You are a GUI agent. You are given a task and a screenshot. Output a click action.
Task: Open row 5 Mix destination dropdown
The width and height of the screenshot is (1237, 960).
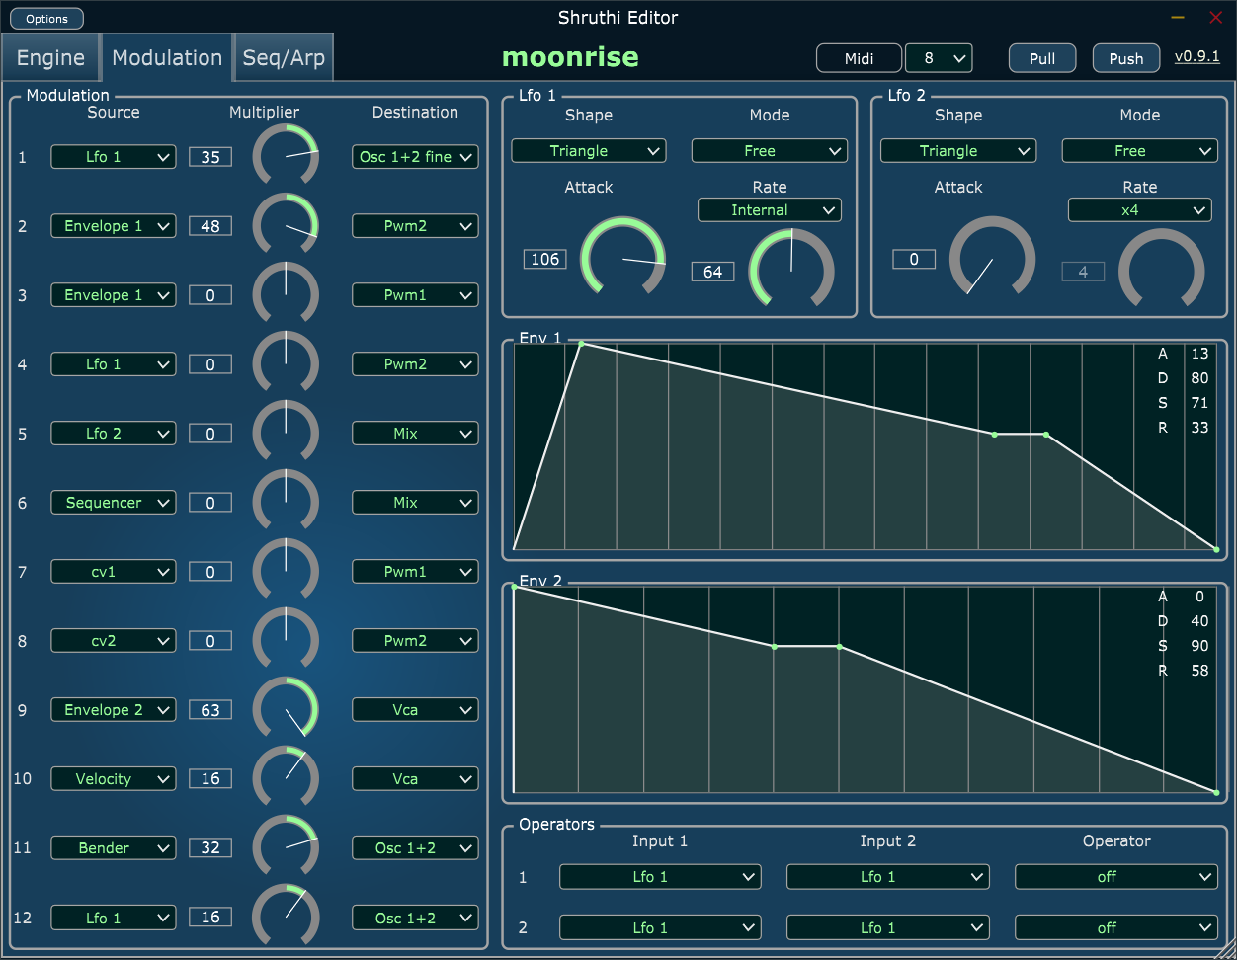pos(415,434)
